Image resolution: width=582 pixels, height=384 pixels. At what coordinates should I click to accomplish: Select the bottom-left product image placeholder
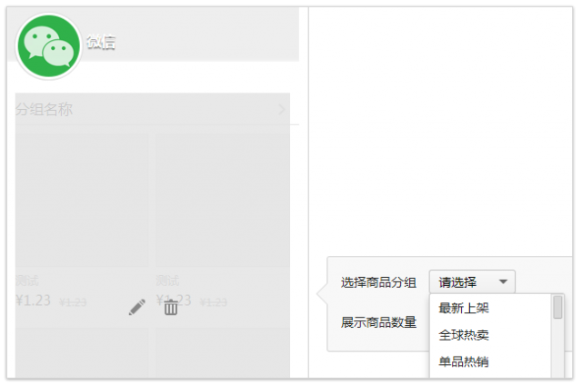pos(81,354)
